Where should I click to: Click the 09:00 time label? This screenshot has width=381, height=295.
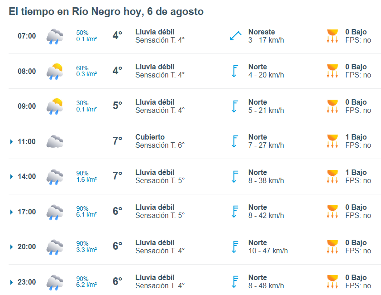pyautogui.click(x=27, y=106)
